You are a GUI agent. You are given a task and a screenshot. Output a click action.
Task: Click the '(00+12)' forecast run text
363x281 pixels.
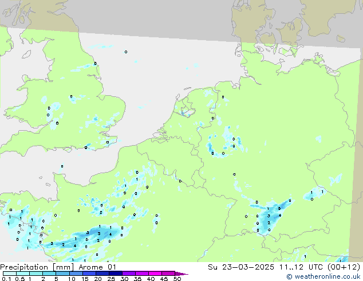344,267
